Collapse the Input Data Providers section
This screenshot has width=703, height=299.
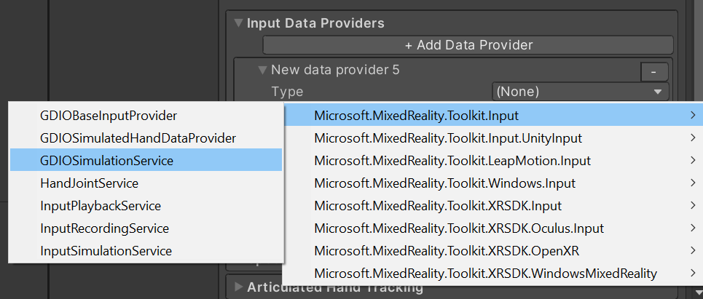[240, 23]
